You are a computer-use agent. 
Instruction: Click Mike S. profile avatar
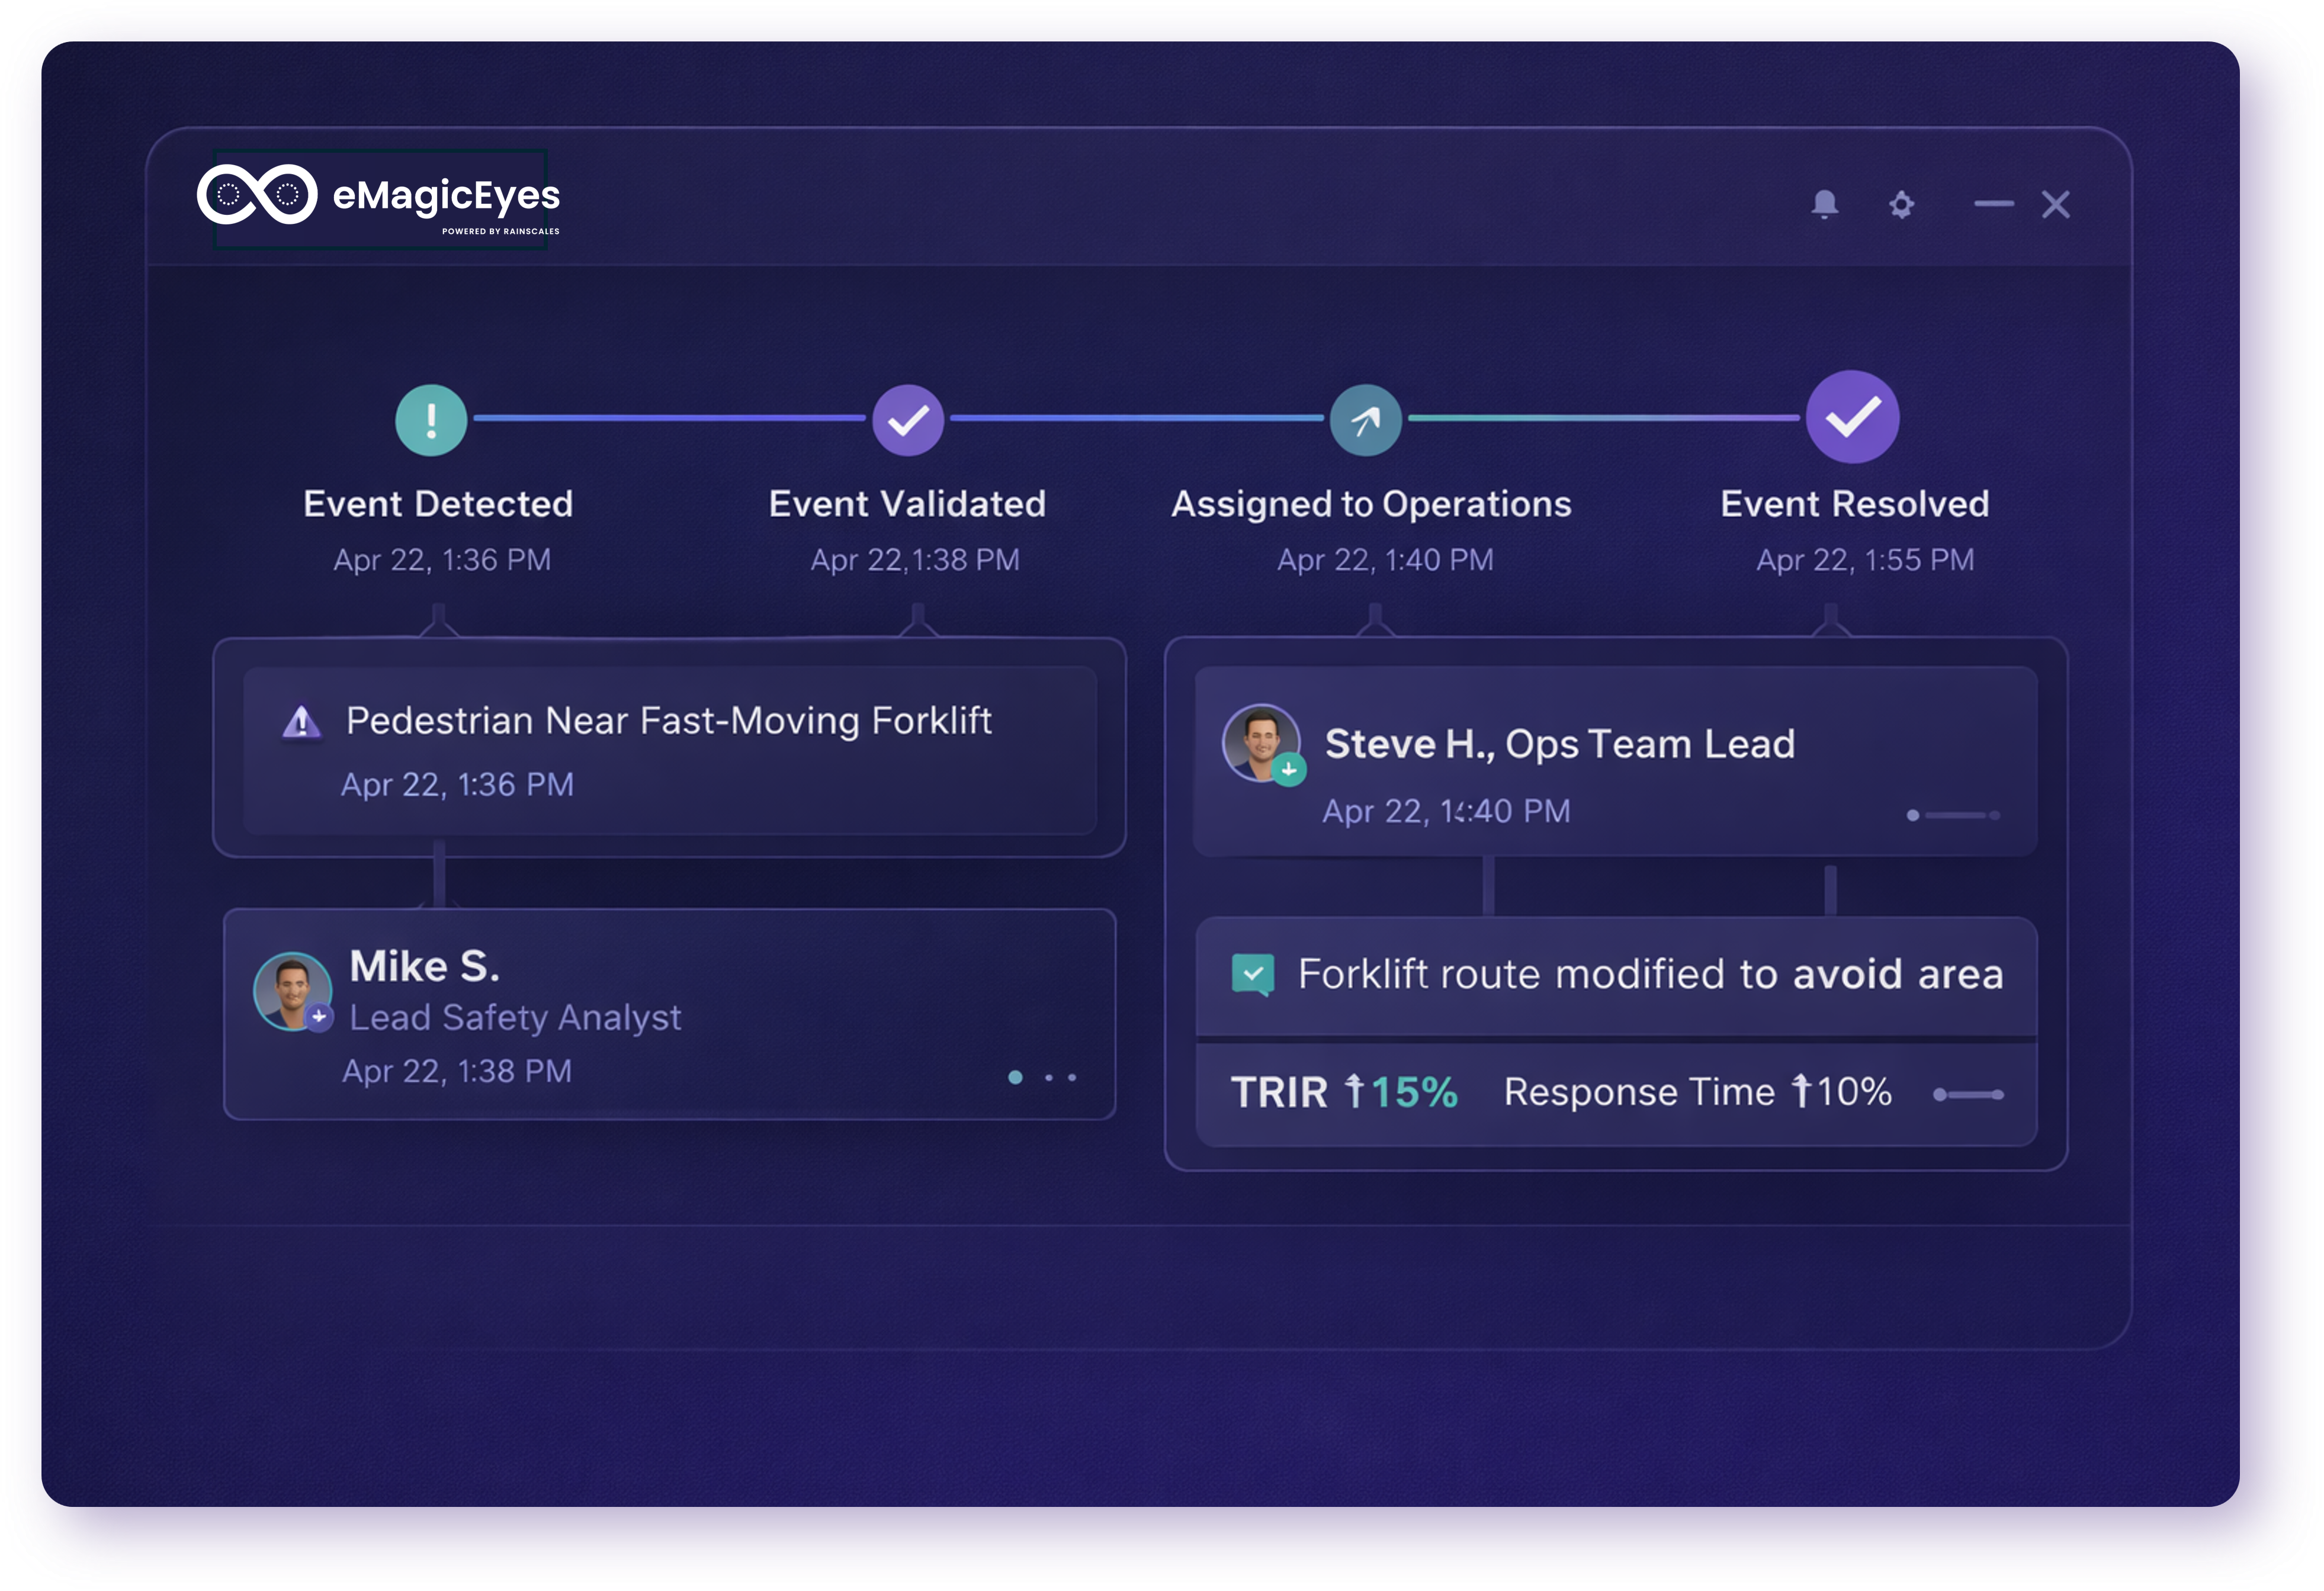coord(293,991)
